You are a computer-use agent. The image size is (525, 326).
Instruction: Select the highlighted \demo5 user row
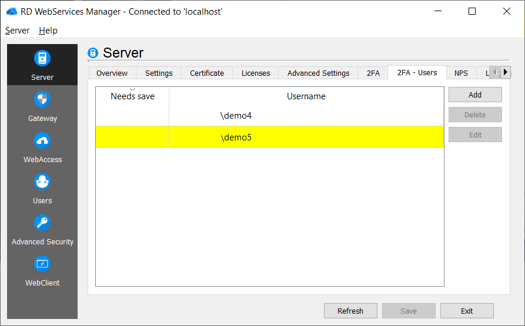pos(270,137)
